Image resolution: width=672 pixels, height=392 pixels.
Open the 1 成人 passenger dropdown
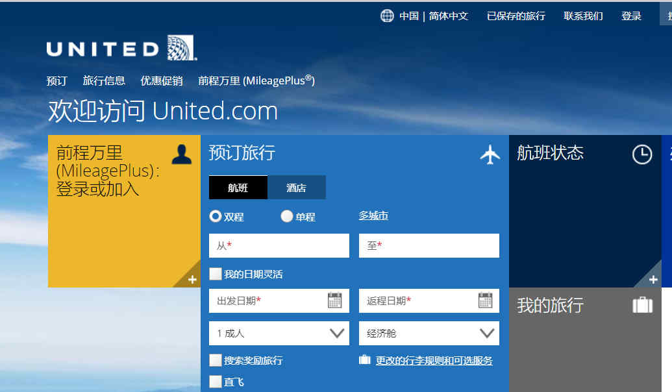pyautogui.click(x=279, y=334)
